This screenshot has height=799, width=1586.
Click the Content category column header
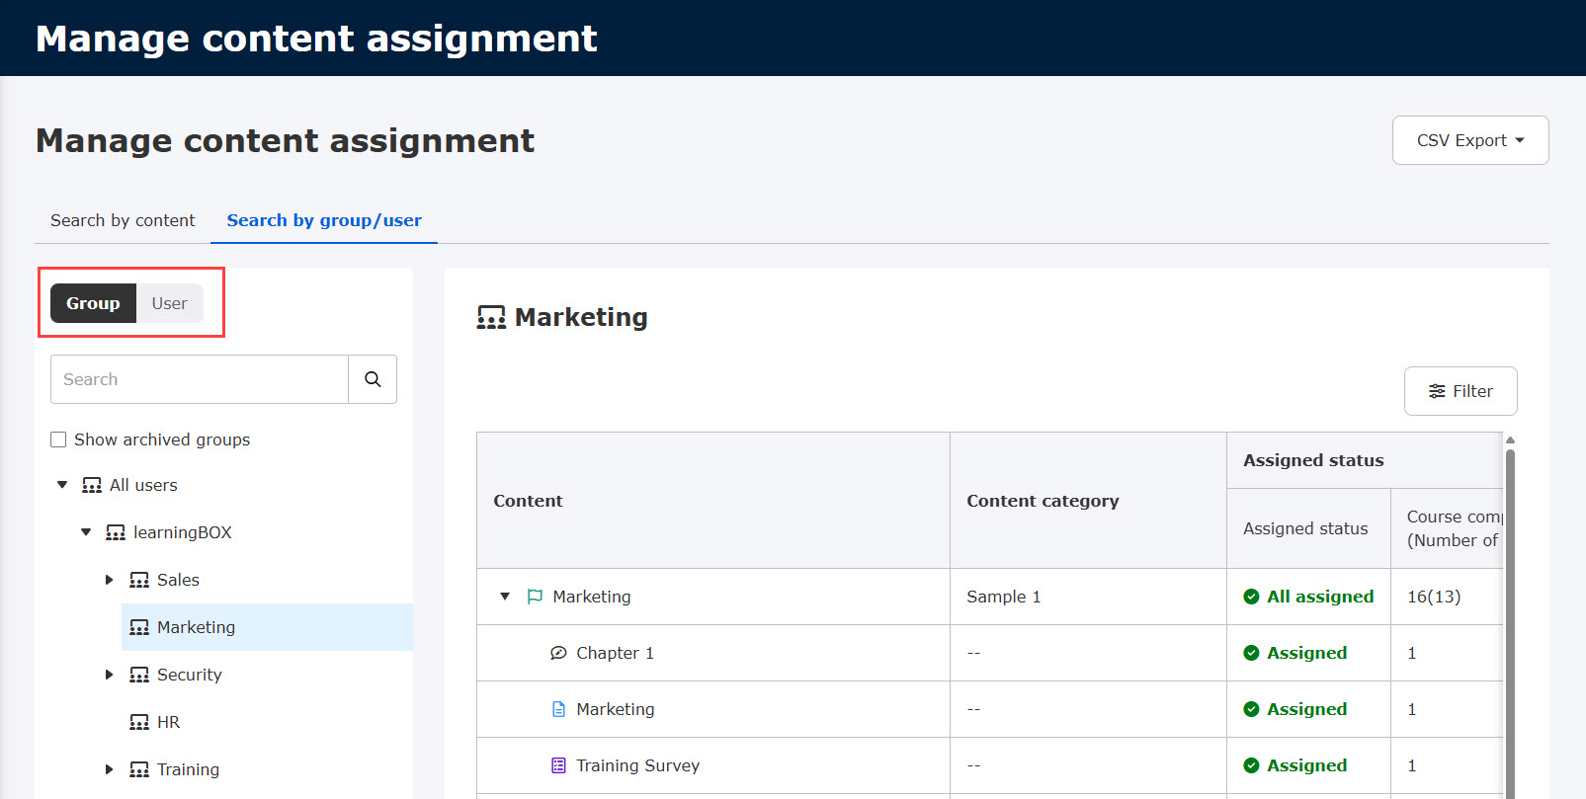click(x=1088, y=501)
